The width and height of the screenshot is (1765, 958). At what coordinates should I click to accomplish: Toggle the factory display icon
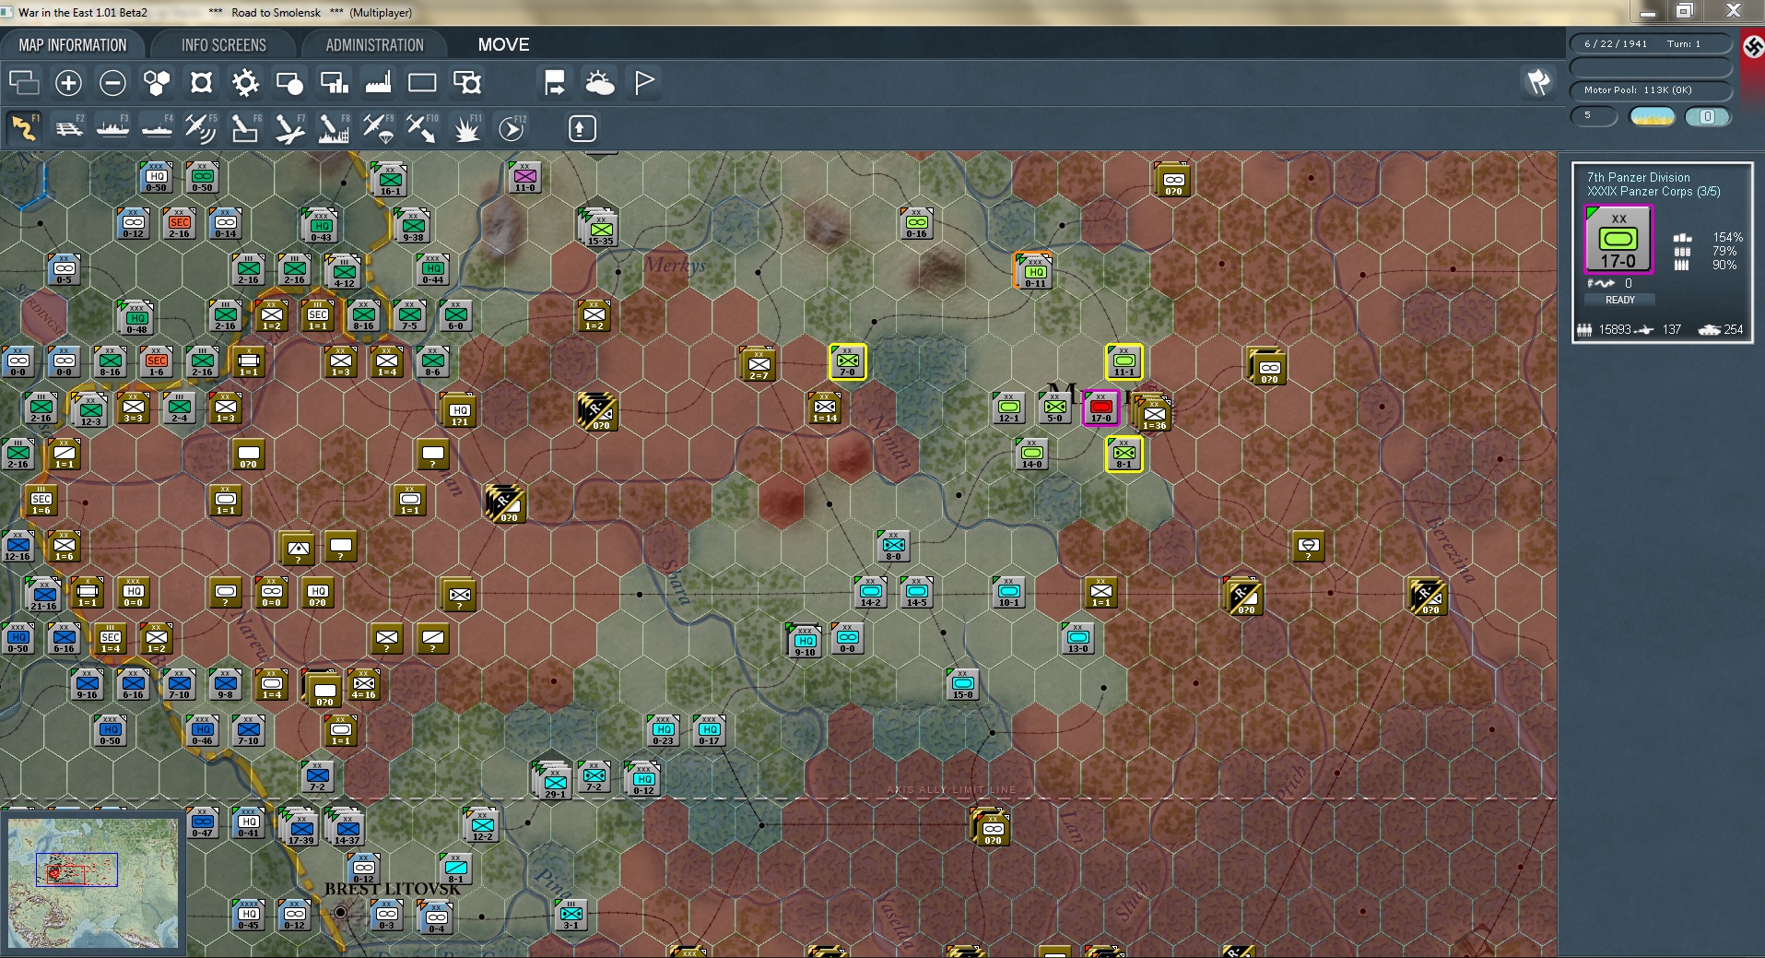coord(378,83)
